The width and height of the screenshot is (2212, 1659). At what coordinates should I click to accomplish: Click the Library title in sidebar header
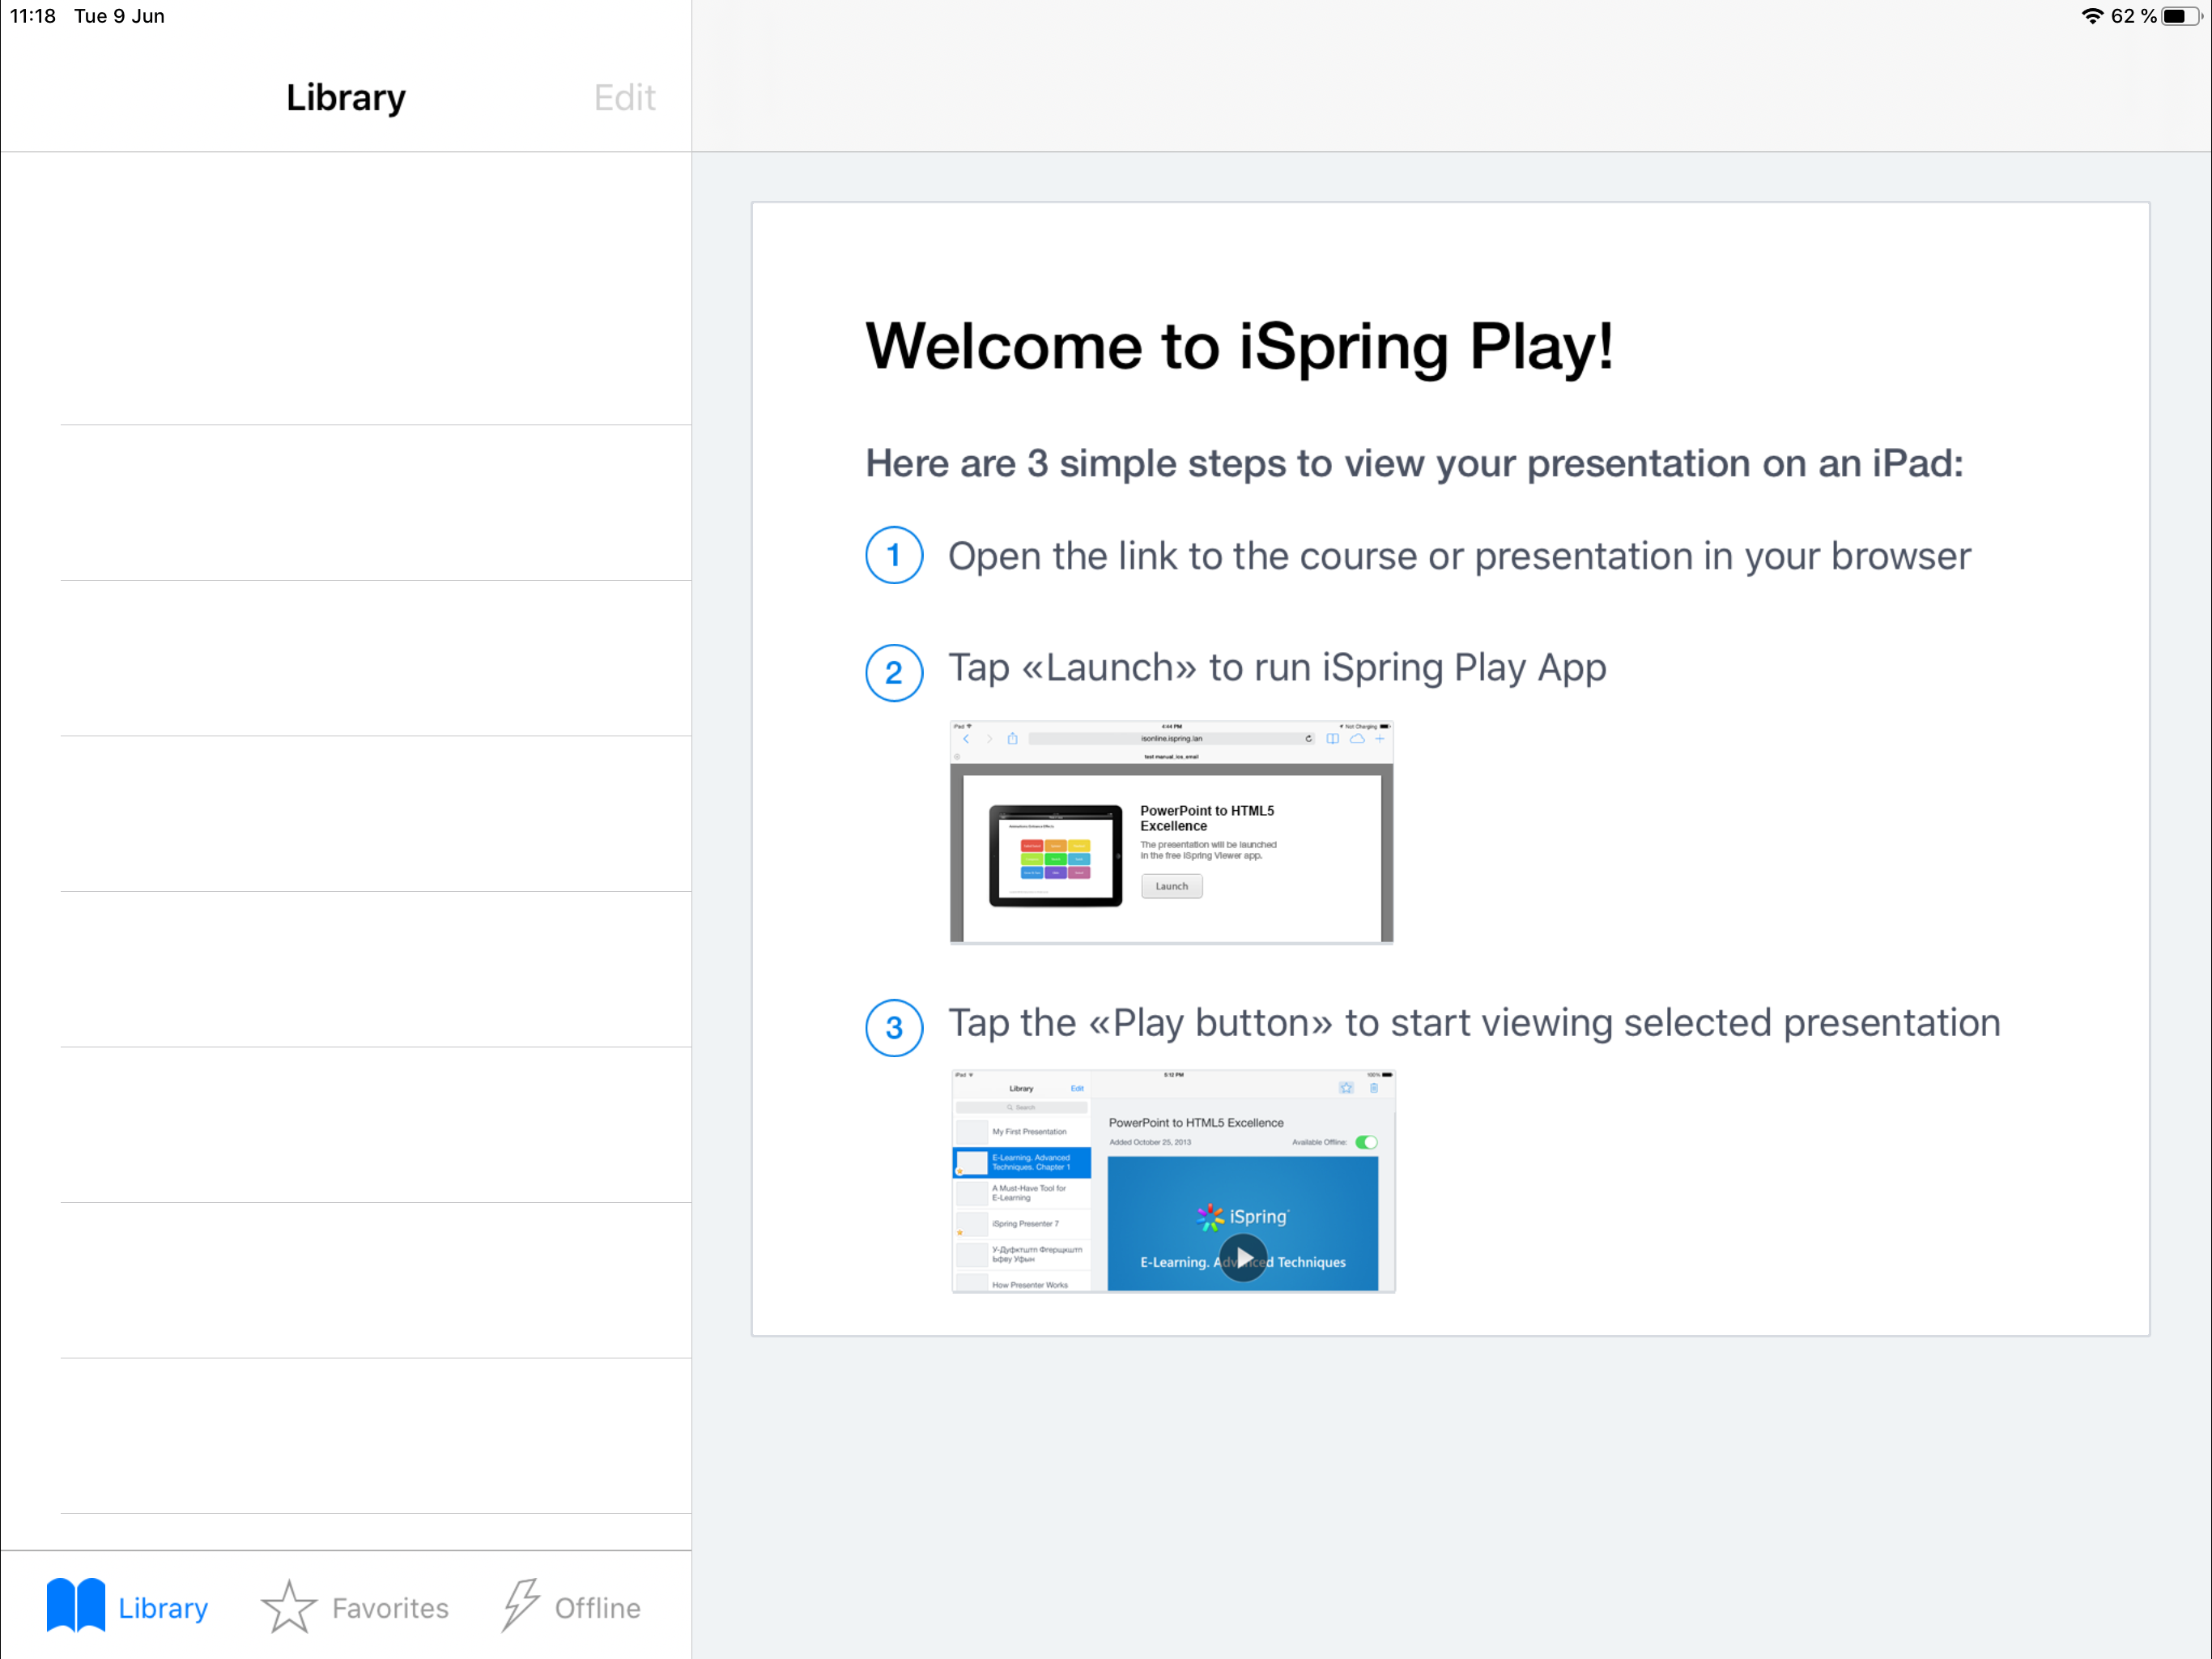click(346, 97)
